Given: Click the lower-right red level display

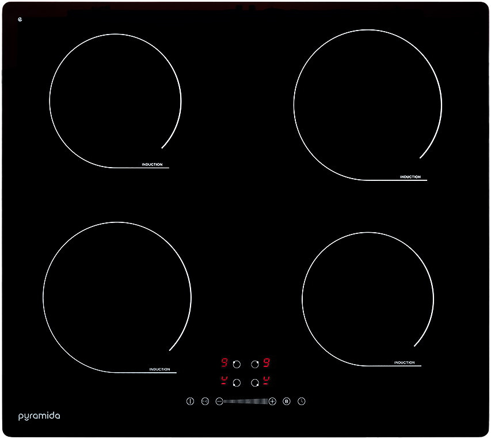Looking at the screenshot, I should (267, 380).
